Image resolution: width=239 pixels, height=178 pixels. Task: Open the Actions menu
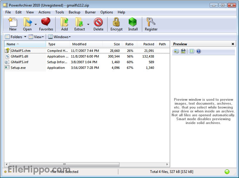[x=44, y=12]
